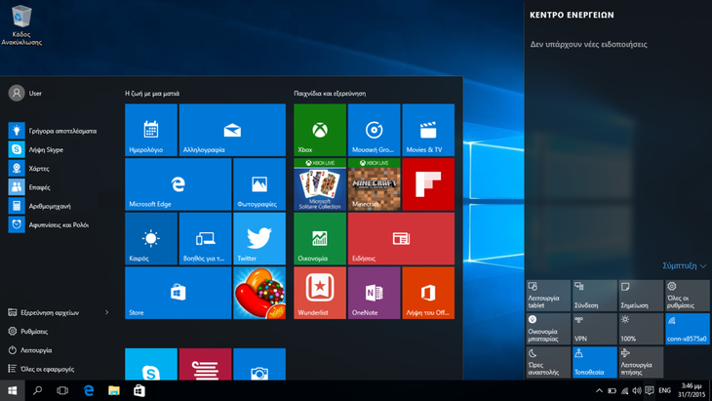
Task: Open the Ειδήσεις news tile
Action: (x=401, y=238)
